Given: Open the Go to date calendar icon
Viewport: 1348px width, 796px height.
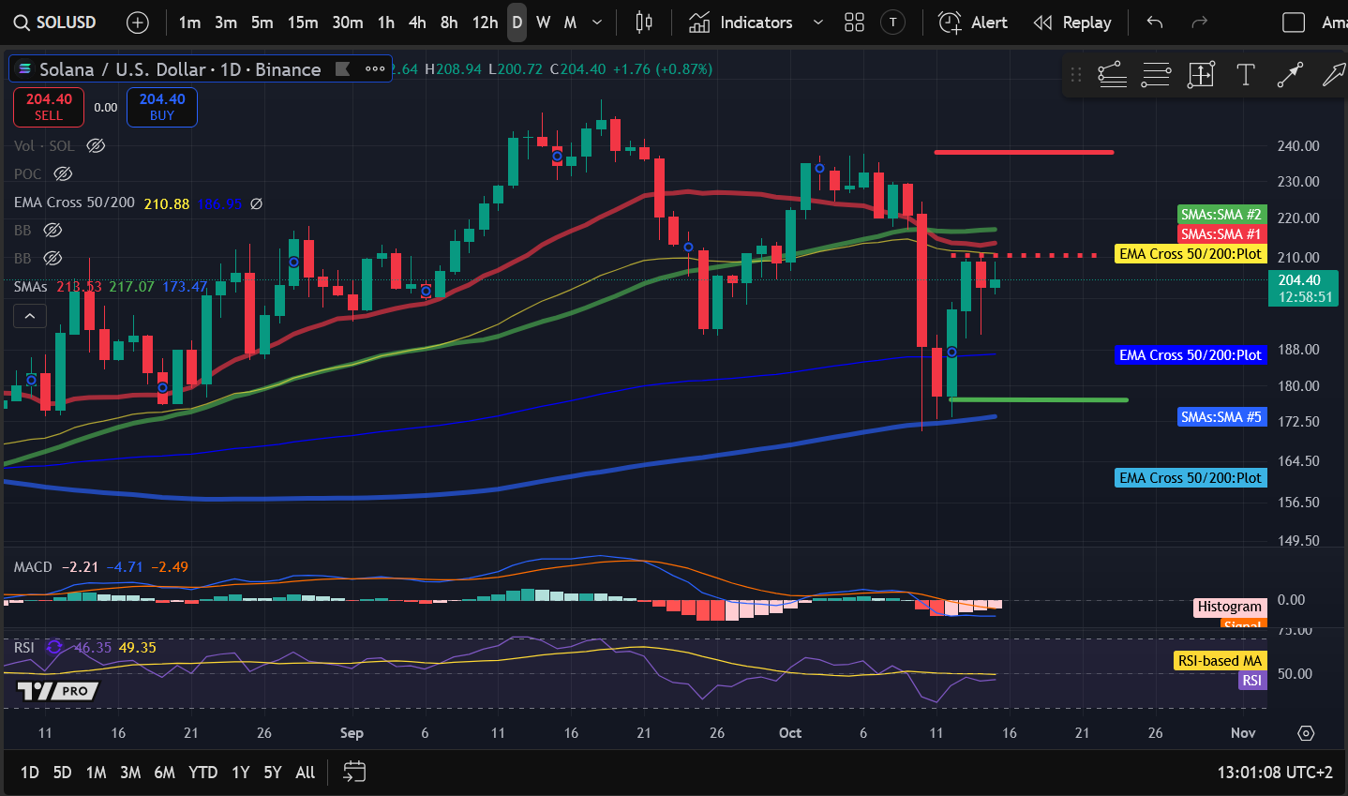Looking at the screenshot, I should click(x=353, y=772).
